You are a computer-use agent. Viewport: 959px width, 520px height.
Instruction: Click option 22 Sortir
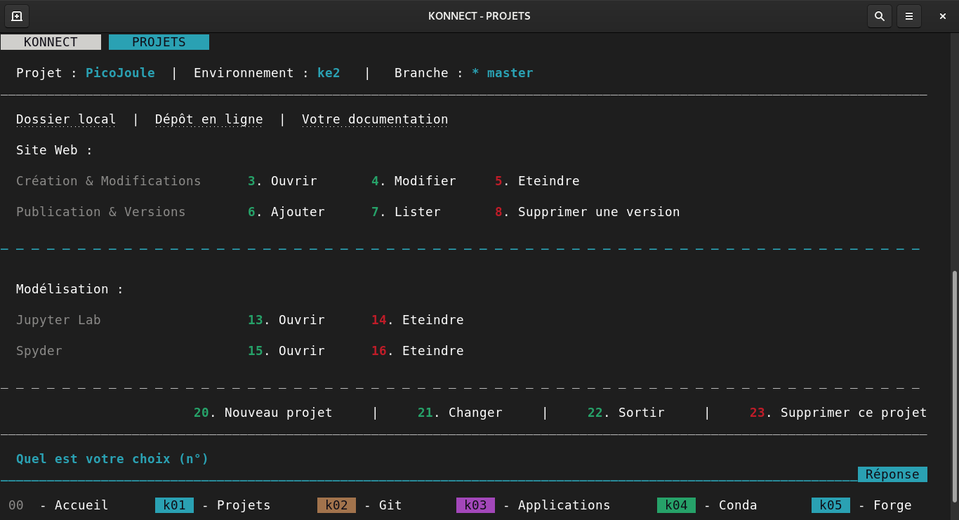[626, 413]
